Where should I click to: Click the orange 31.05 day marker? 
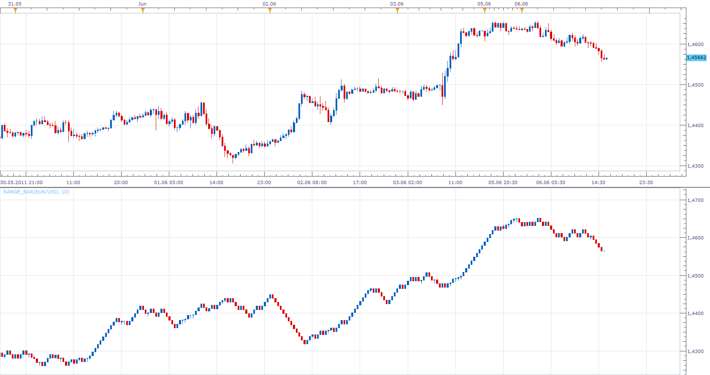pyautogui.click(x=15, y=11)
